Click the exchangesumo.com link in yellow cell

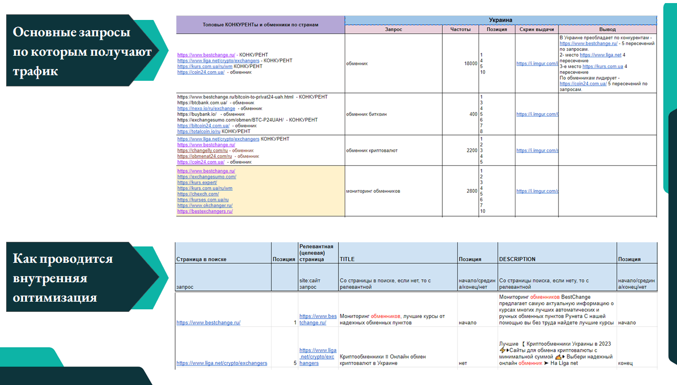tap(207, 177)
